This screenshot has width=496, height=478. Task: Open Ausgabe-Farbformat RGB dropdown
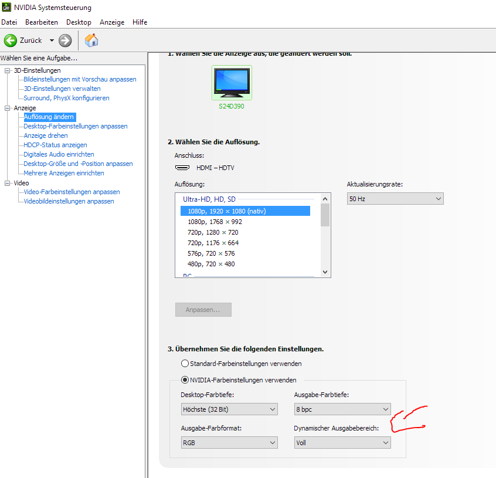pyautogui.click(x=229, y=443)
